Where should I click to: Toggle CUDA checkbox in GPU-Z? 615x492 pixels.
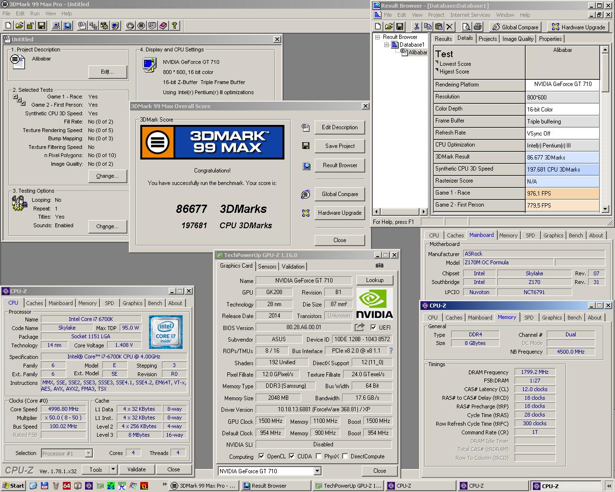tap(292, 456)
